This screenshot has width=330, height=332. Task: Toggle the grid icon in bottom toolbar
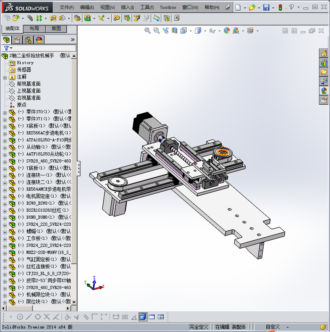click(125, 317)
